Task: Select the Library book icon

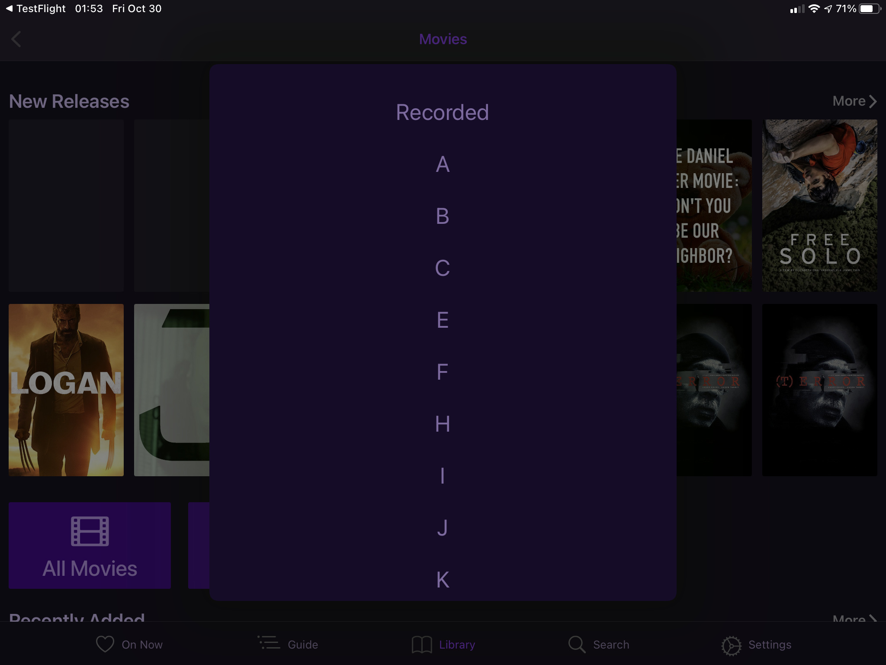Action: point(422,645)
